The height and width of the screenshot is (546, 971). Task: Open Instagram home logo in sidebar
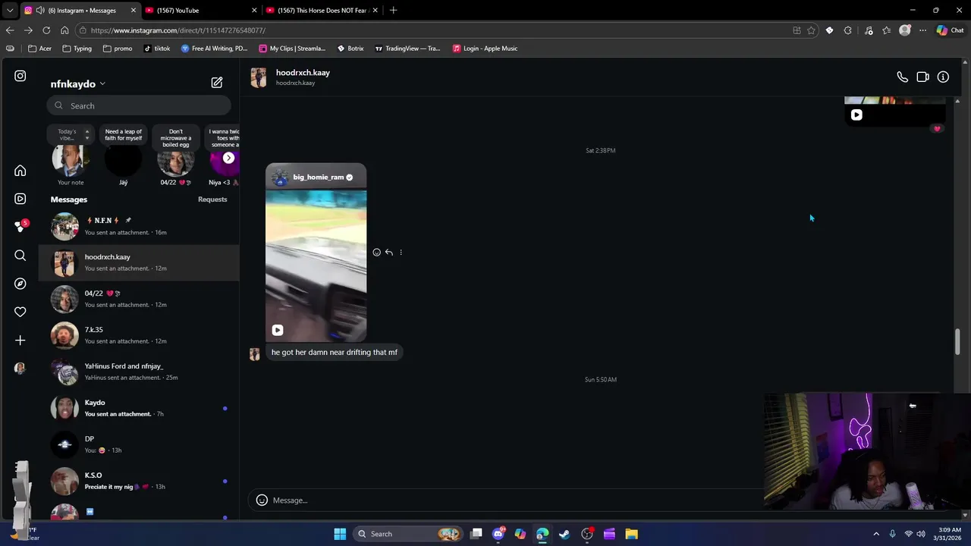pos(20,76)
